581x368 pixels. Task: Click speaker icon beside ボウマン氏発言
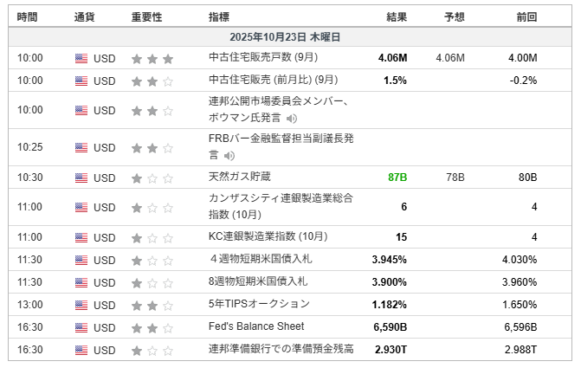pyautogui.click(x=292, y=119)
